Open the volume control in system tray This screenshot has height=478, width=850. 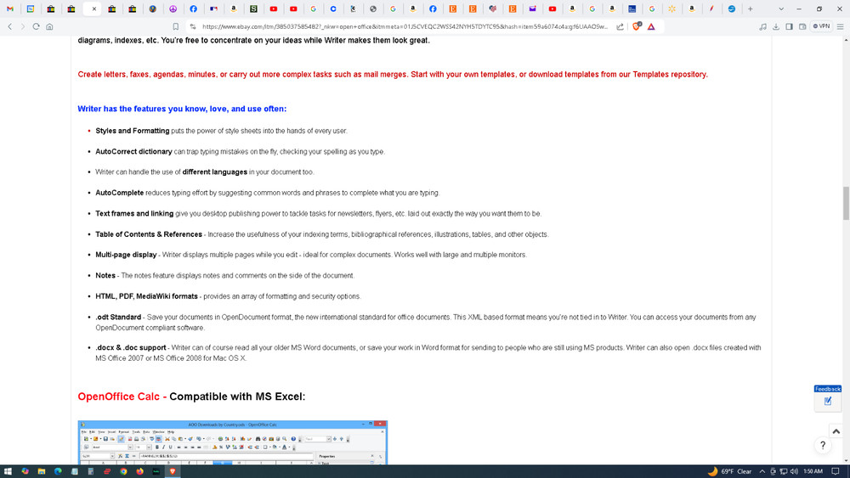pyautogui.click(x=794, y=471)
